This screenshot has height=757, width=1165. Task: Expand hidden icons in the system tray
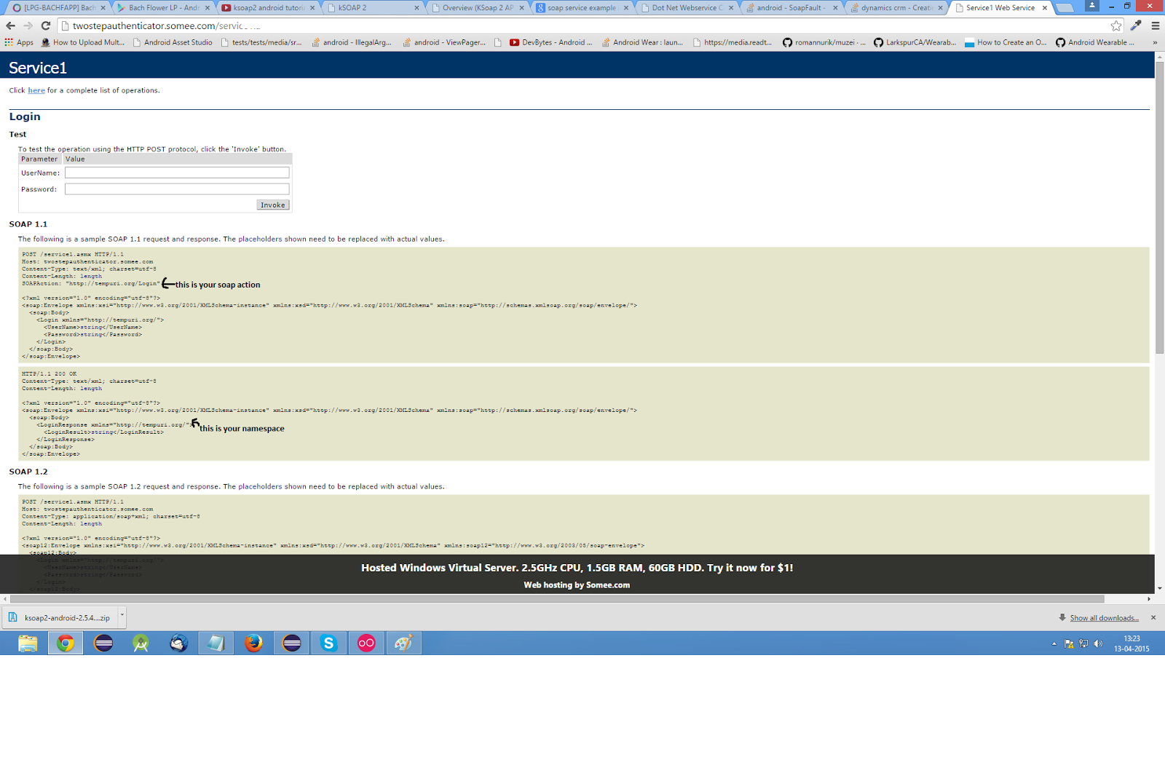[1054, 643]
